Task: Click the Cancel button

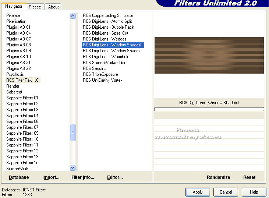Action: tap(226, 192)
